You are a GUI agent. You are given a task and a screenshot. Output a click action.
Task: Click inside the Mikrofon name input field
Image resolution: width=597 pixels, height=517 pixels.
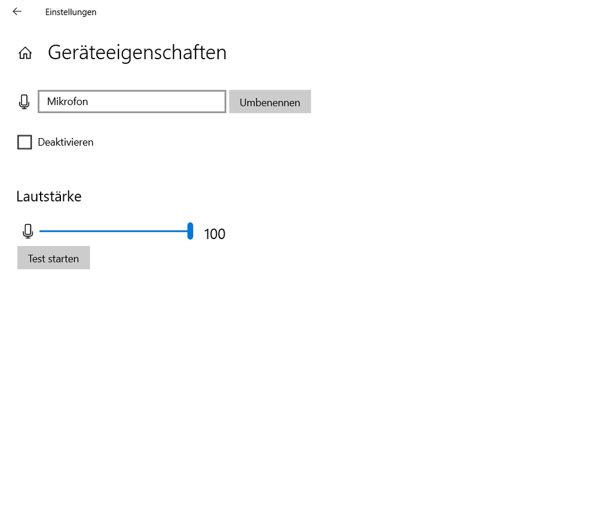(131, 101)
